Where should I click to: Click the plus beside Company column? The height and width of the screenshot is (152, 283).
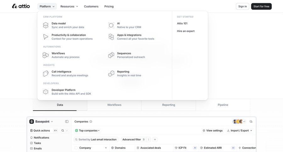106,148
